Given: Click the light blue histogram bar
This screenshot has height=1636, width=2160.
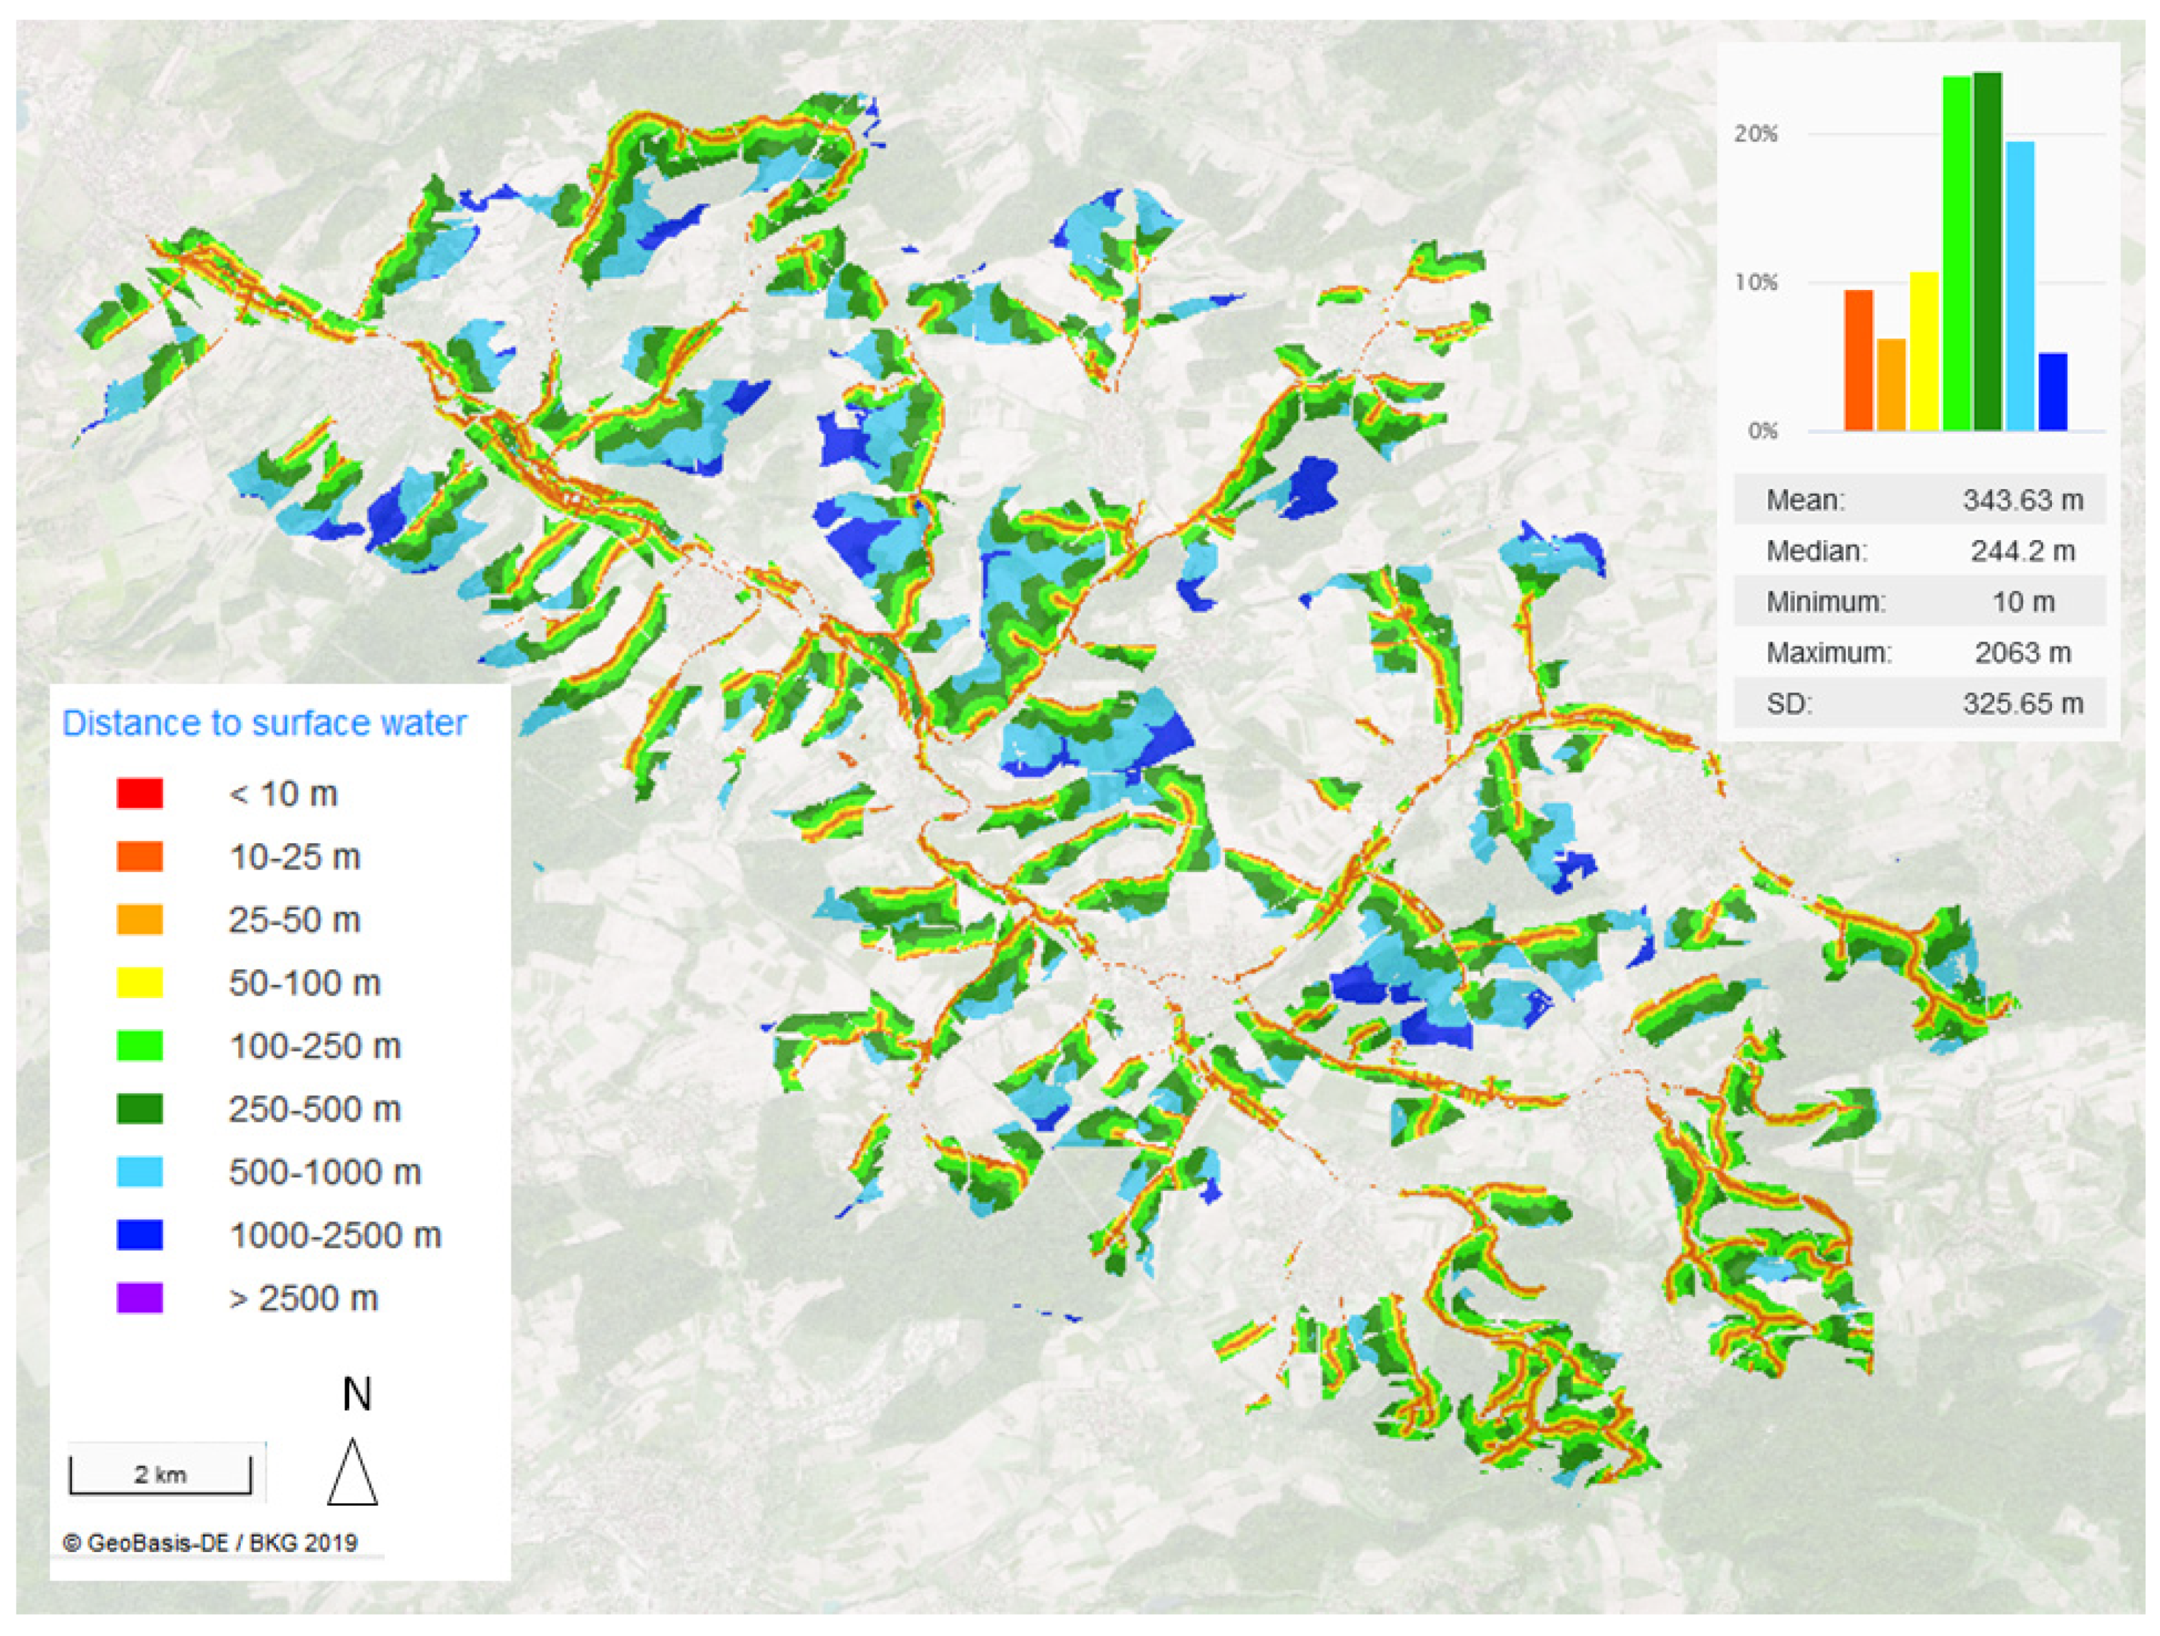Looking at the screenshot, I should [x=2020, y=286].
